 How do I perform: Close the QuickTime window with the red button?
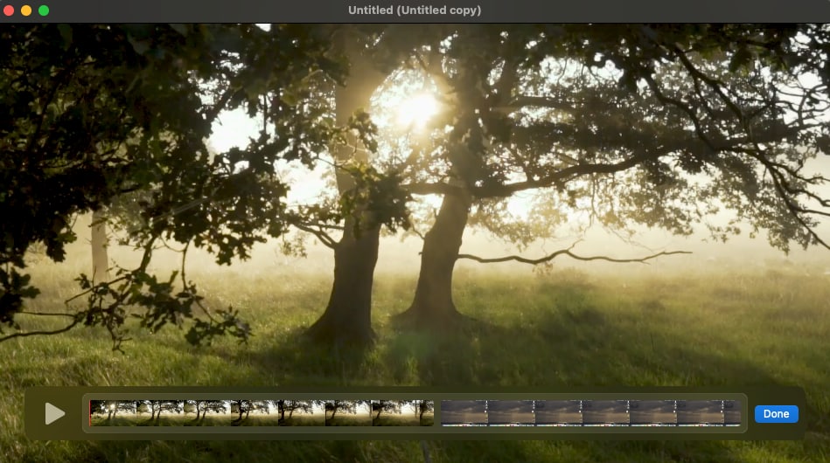pyautogui.click(x=9, y=10)
